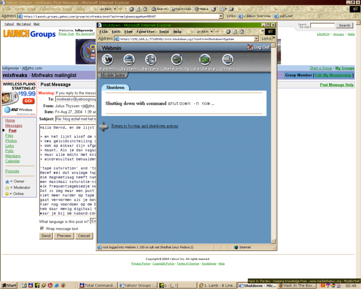Screen dimensions: 361x289
Task: Open Media in Yahoo Groups window toolbar
Action: (201, 9)
